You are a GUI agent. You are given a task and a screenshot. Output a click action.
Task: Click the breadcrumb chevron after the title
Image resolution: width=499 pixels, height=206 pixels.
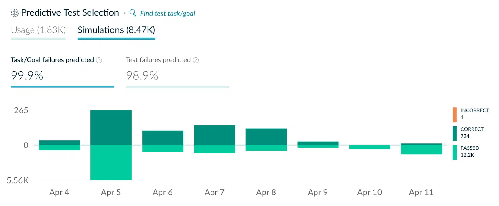(x=124, y=13)
